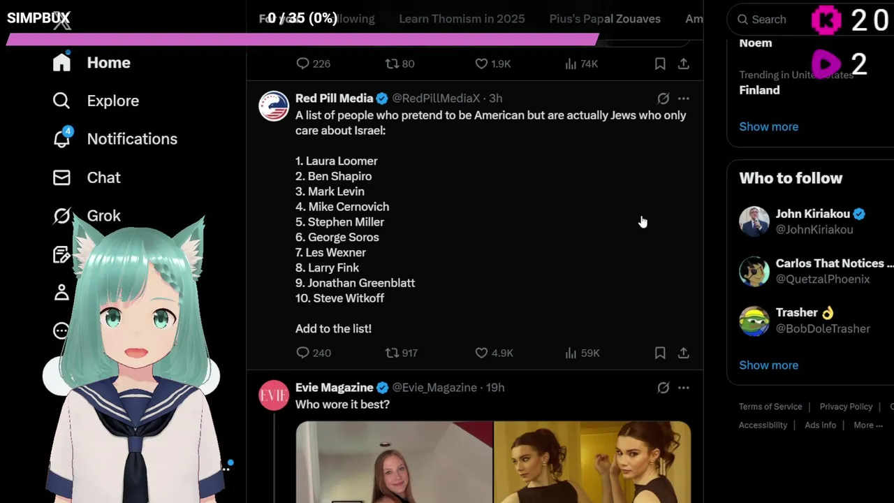Share the Red Pill Media post
This screenshot has width=894, height=503.
click(x=684, y=353)
